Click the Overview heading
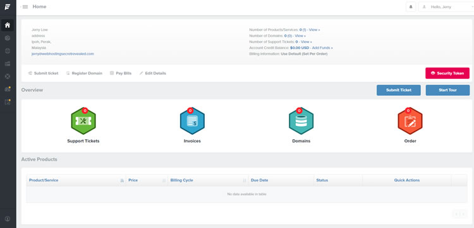The width and height of the screenshot is (474, 228). point(32,90)
